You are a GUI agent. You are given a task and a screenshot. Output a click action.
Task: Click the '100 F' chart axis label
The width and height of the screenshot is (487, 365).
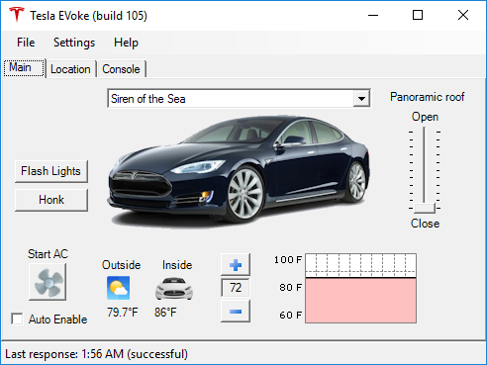(x=288, y=260)
